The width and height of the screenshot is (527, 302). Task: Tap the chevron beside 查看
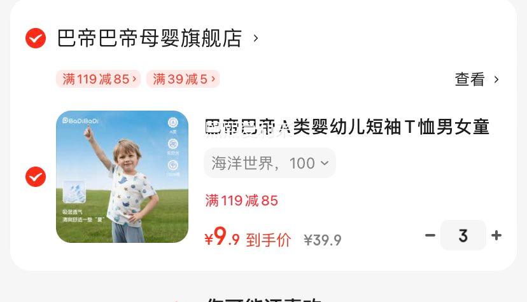click(496, 79)
